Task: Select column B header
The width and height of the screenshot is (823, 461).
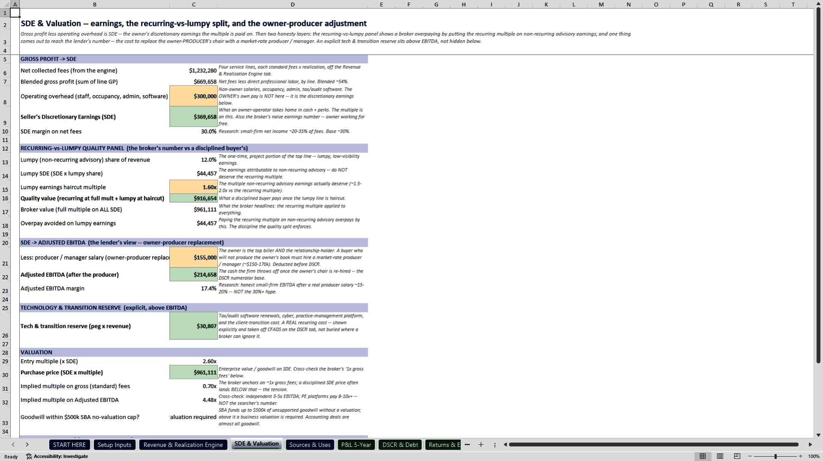Action: click(94, 4)
